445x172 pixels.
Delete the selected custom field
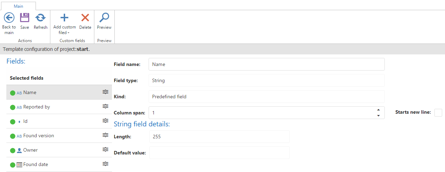[x=85, y=18]
